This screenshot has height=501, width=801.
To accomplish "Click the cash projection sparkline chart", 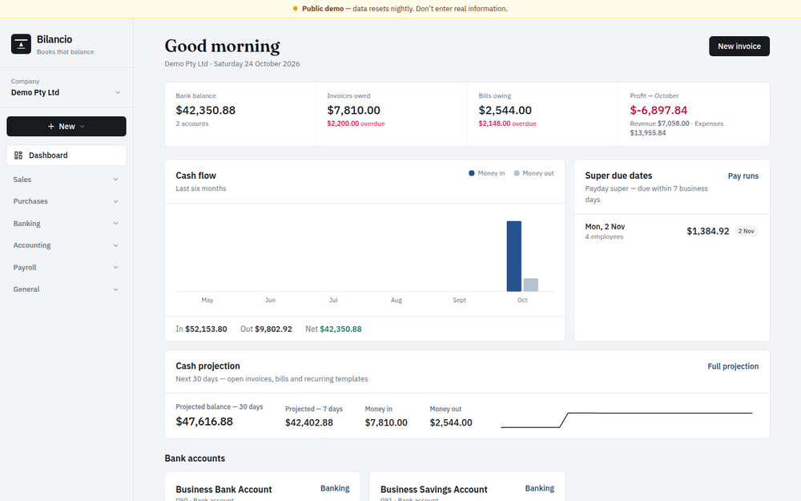I will coord(626,420).
